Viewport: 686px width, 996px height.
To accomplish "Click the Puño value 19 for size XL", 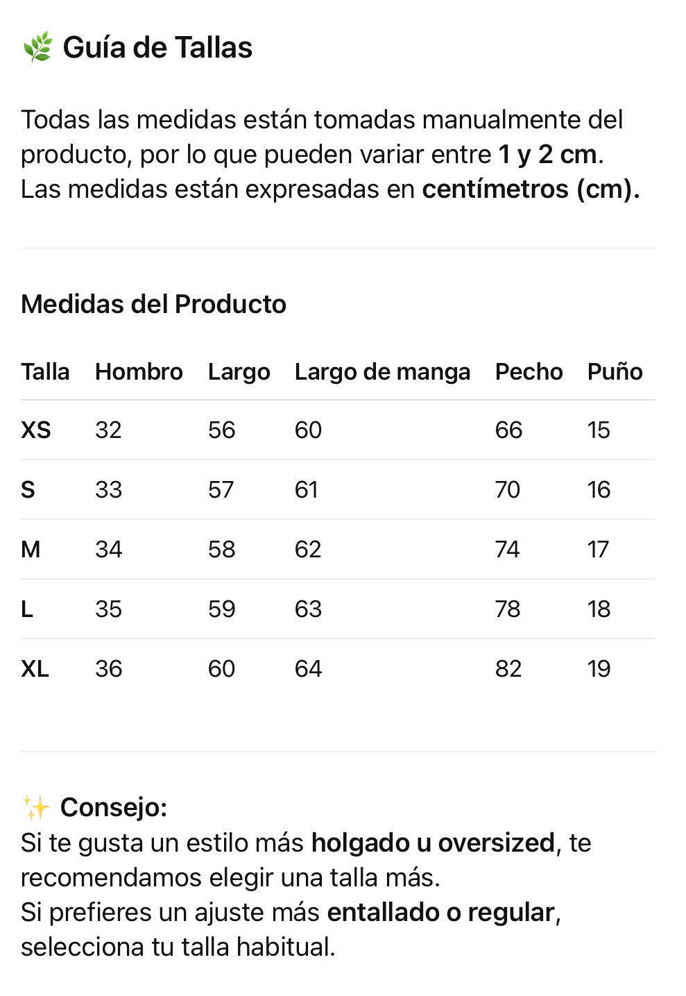I will coord(599,669).
